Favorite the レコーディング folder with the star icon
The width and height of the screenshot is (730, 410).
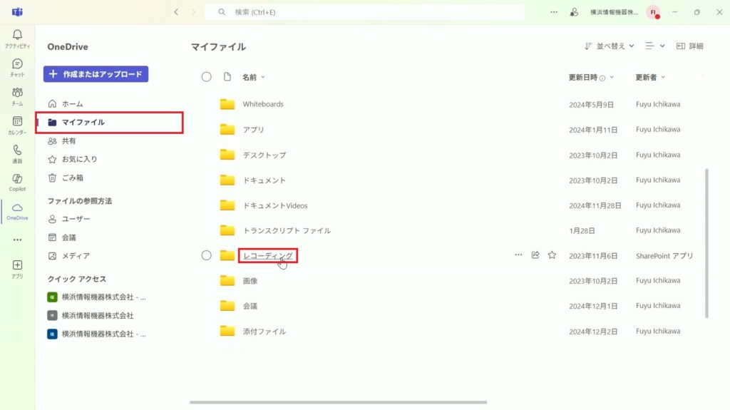point(552,255)
